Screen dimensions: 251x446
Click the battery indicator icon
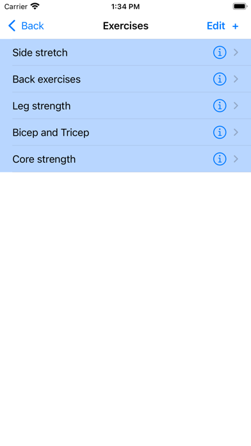click(240, 6)
